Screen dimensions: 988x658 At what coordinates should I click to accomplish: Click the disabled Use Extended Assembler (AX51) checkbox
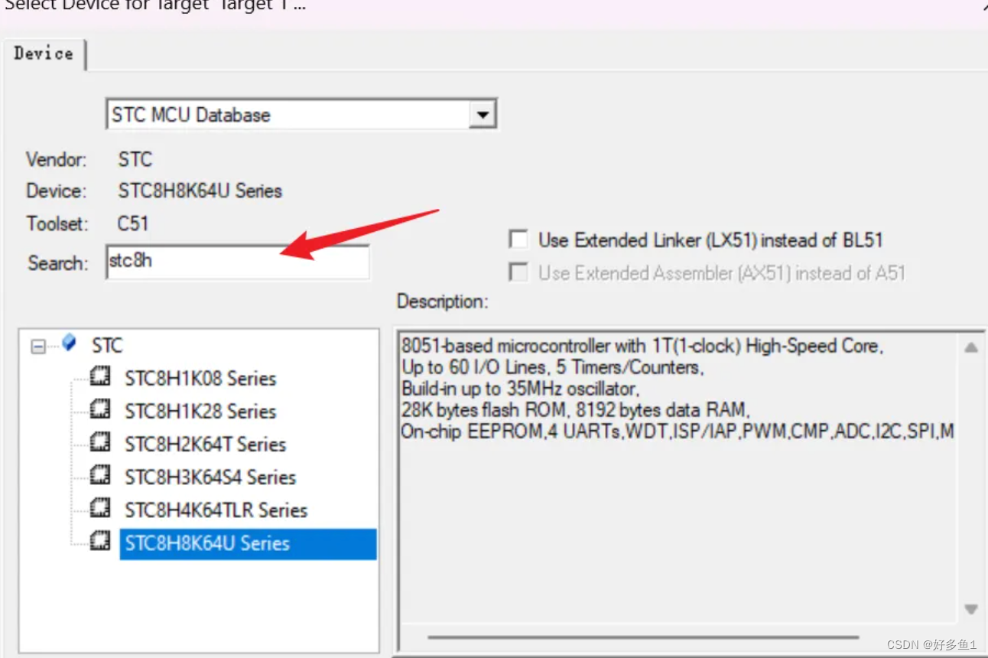click(518, 272)
